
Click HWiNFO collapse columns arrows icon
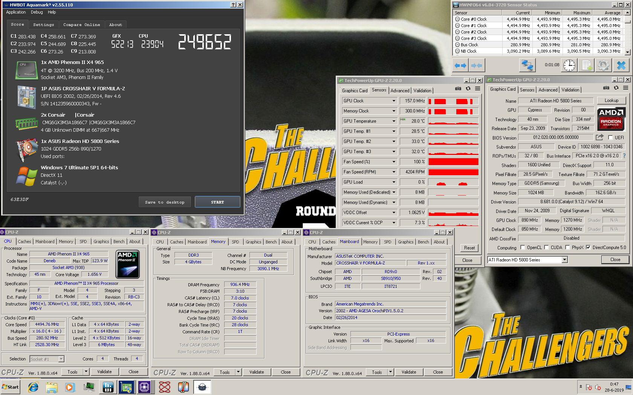(477, 65)
